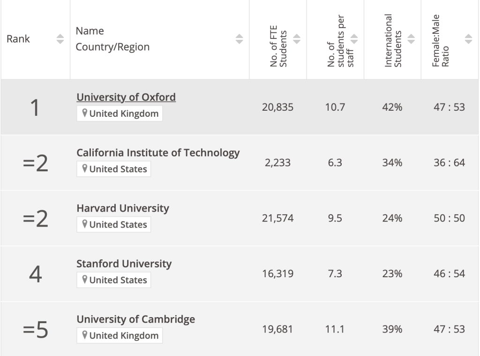Sort table by Rank column arrows
Viewport: 480px width, 356px height.
coord(60,39)
